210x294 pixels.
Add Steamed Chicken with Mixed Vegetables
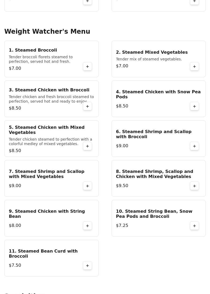pos(87,146)
